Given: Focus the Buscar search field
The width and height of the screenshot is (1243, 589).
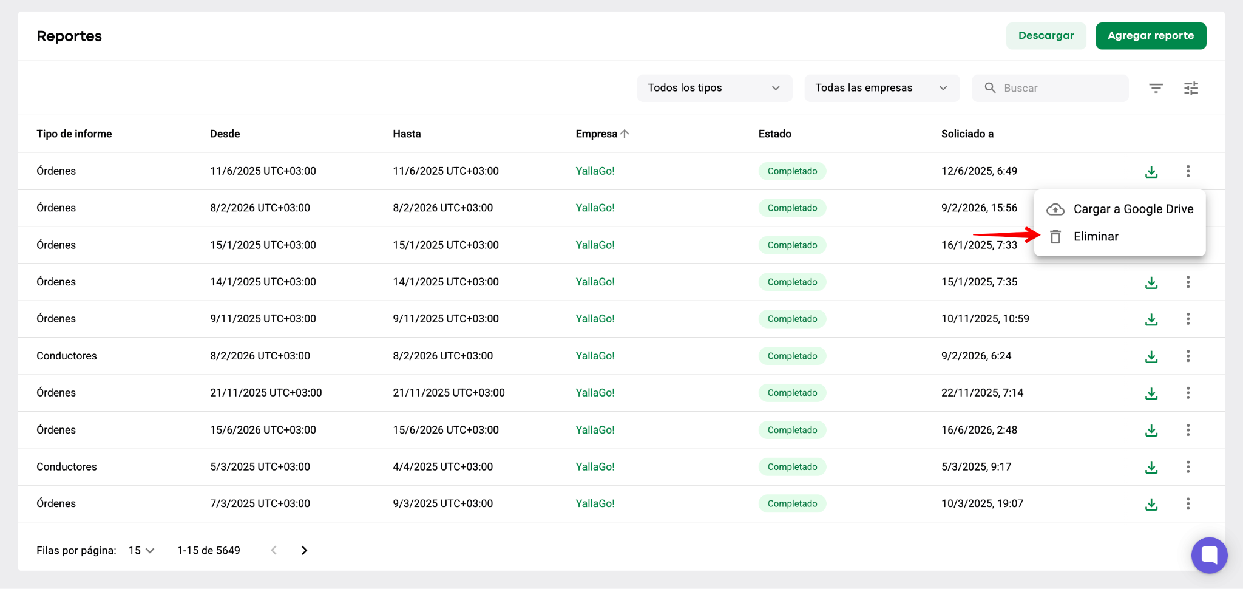Looking at the screenshot, I should pos(1050,88).
